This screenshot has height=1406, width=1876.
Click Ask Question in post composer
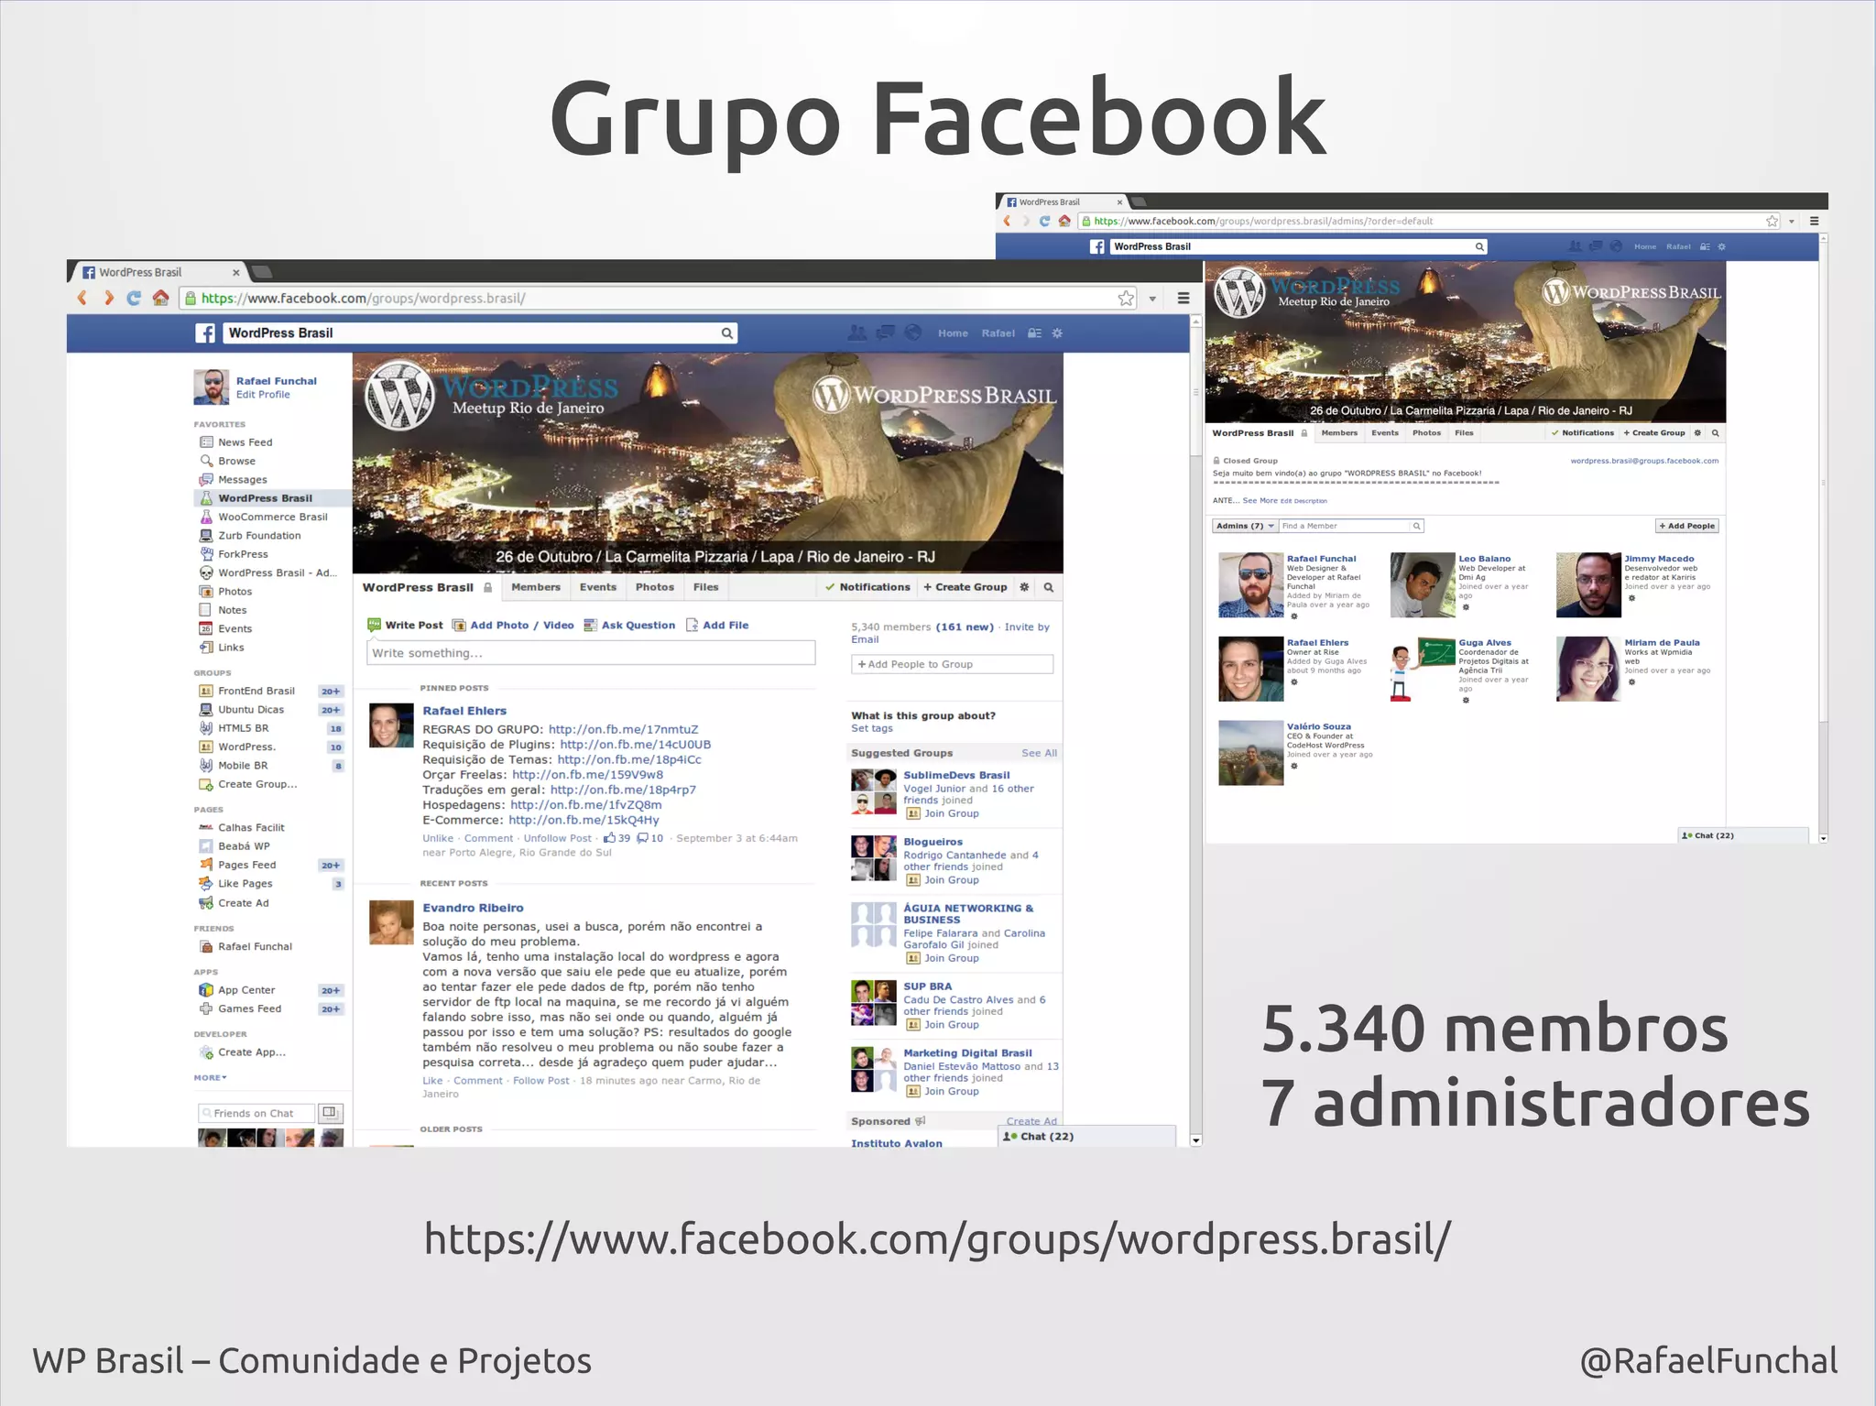click(630, 625)
